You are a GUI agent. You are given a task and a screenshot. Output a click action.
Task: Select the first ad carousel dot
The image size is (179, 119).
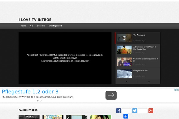[38, 101]
